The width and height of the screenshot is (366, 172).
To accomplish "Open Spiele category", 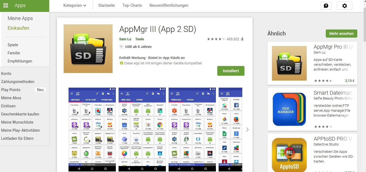I will 13,45.
